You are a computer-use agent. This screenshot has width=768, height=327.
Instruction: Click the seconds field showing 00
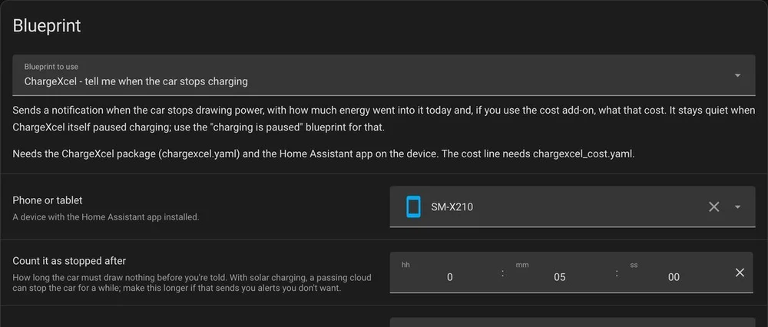click(674, 277)
